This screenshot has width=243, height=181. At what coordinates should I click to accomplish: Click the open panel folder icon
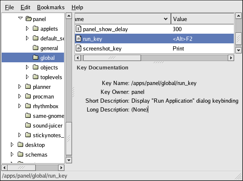(x=29, y=19)
